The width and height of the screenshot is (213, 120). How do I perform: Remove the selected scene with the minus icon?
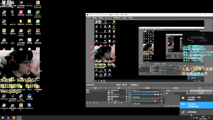[x=90, y=103]
